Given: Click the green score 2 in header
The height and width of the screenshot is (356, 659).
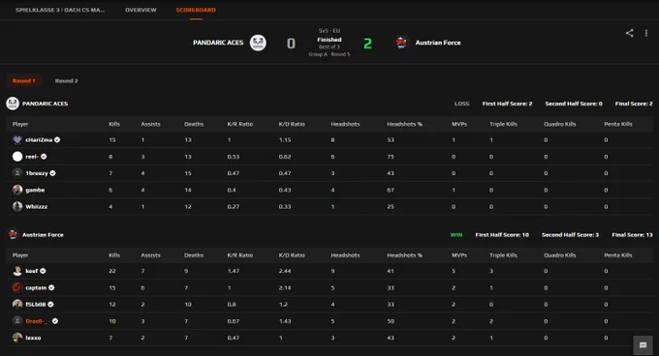Looking at the screenshot, I should coord(367,44).
